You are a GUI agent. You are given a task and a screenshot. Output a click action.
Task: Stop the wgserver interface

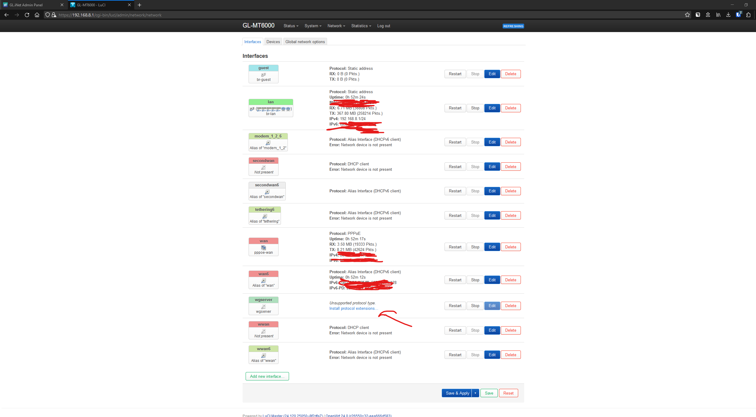click(x=475, y=306)
